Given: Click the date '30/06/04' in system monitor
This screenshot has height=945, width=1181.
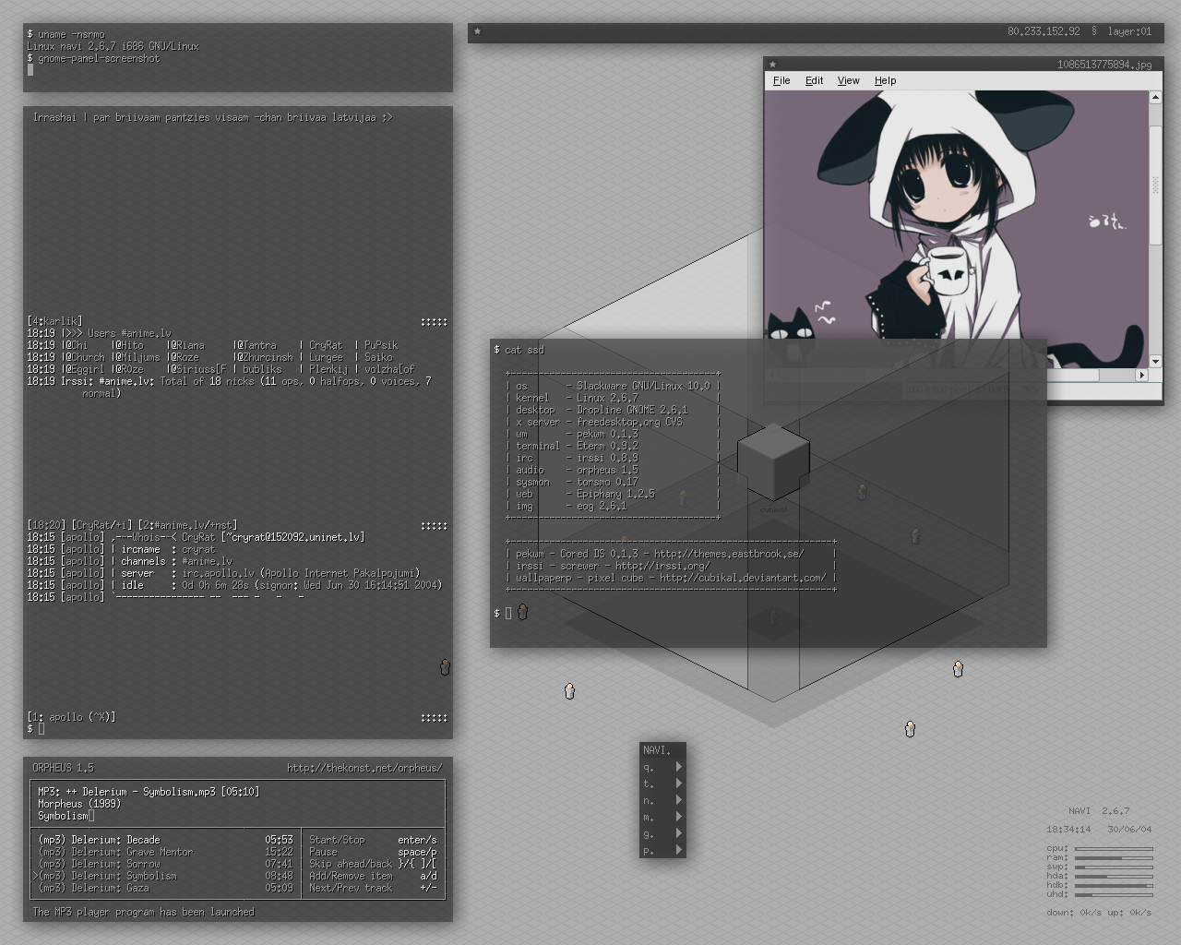Looking at the screenshot, I should click(x=1129, y=829).
